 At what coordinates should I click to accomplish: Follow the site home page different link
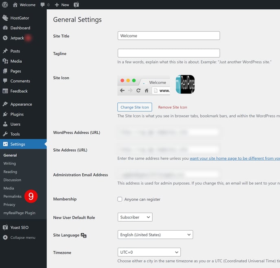point(235,158)
